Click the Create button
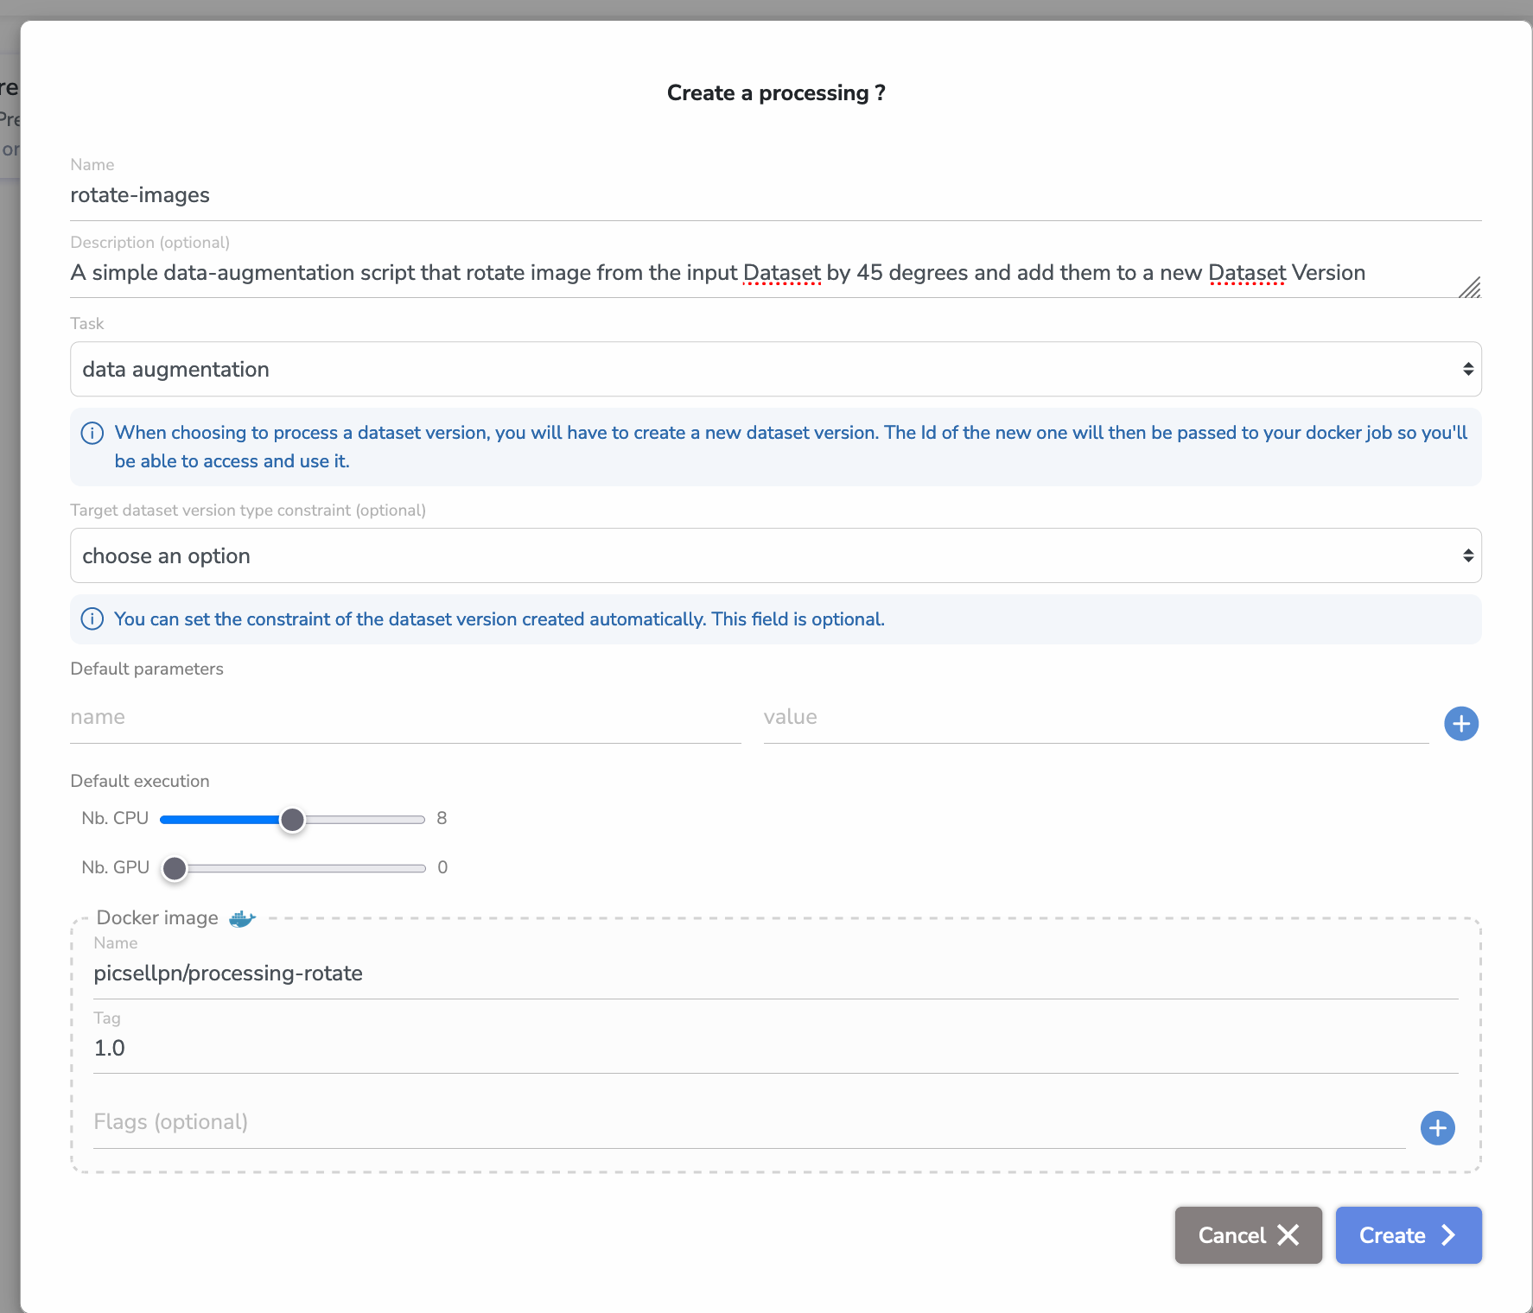The width and height of the screenshot is (1533, 1313). (x=1409, y=1235)
